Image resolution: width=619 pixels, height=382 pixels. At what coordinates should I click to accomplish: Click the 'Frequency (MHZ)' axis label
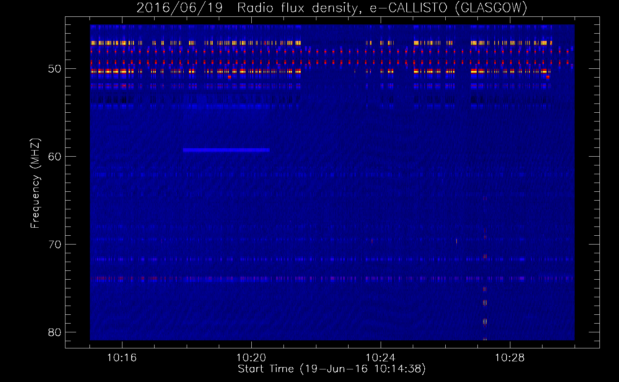click(x=35, y=183)
